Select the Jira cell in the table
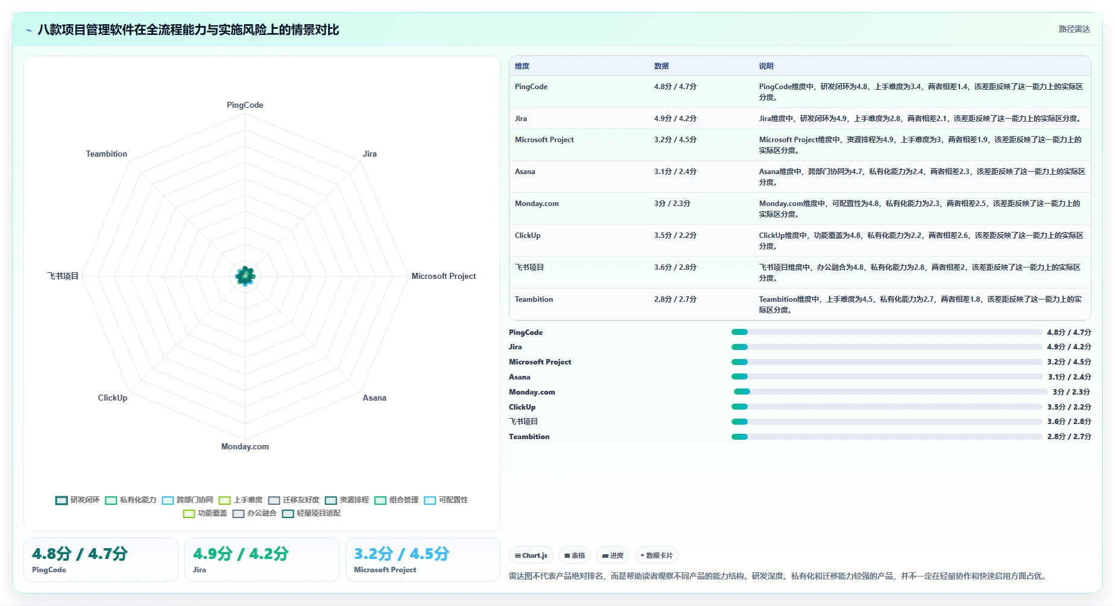1115x606 pixels. click(521, 119)
